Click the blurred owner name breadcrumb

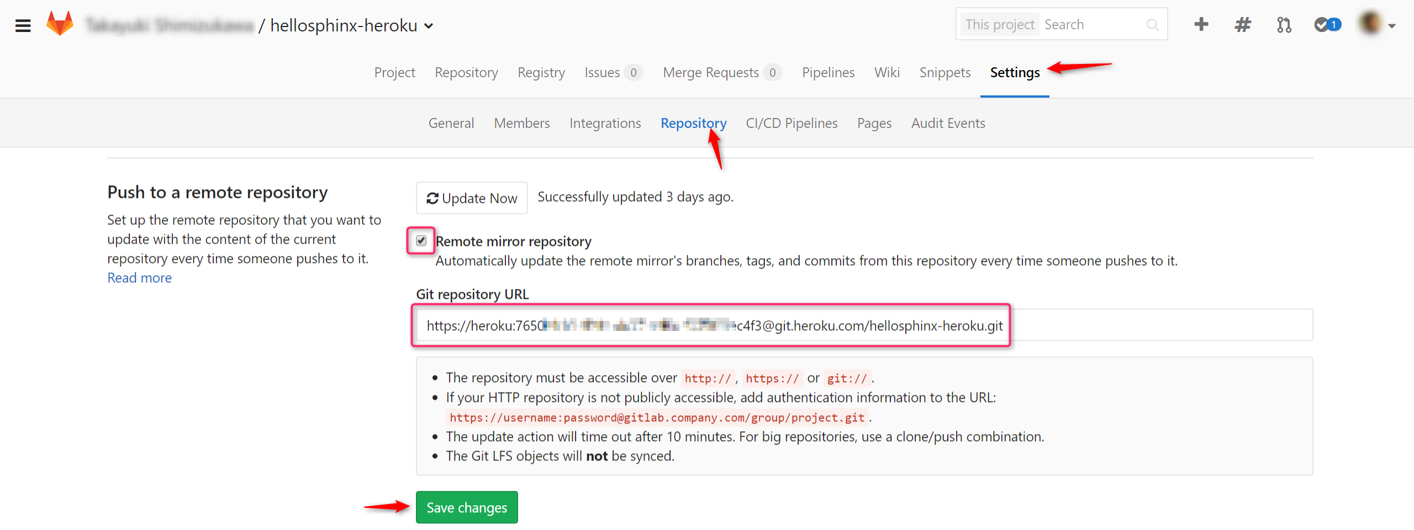coord(169,25)
